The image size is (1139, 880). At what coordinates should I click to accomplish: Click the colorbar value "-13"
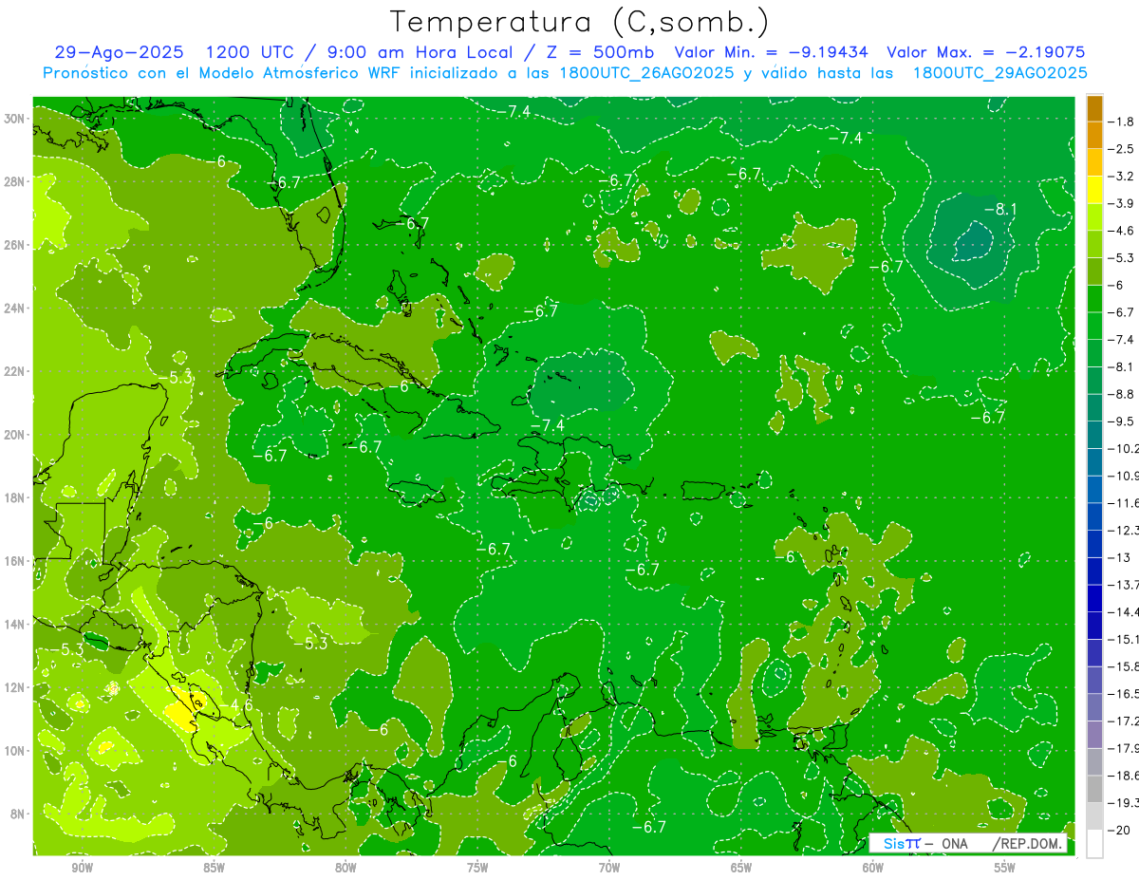[1119, 557]
